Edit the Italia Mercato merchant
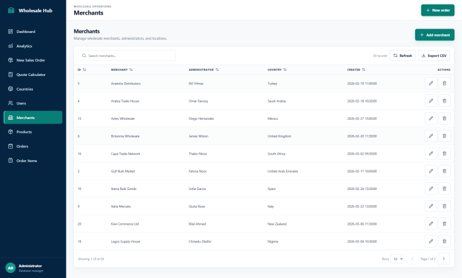Screen dimensions: 462x278 (x=431, y=206)
